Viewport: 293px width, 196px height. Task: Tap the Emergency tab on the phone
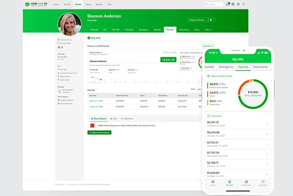(226, 67)
